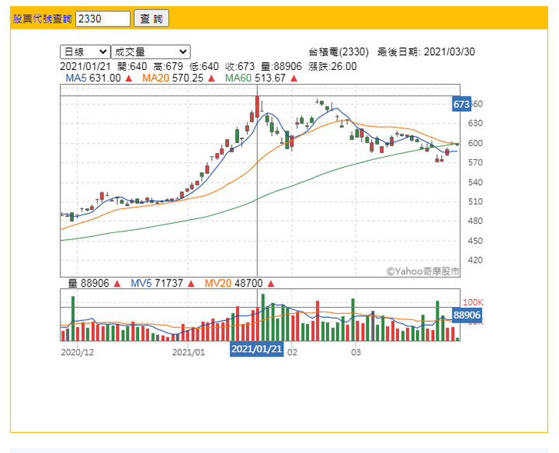Click the 2020/12 date axis label

coord(78,353)
